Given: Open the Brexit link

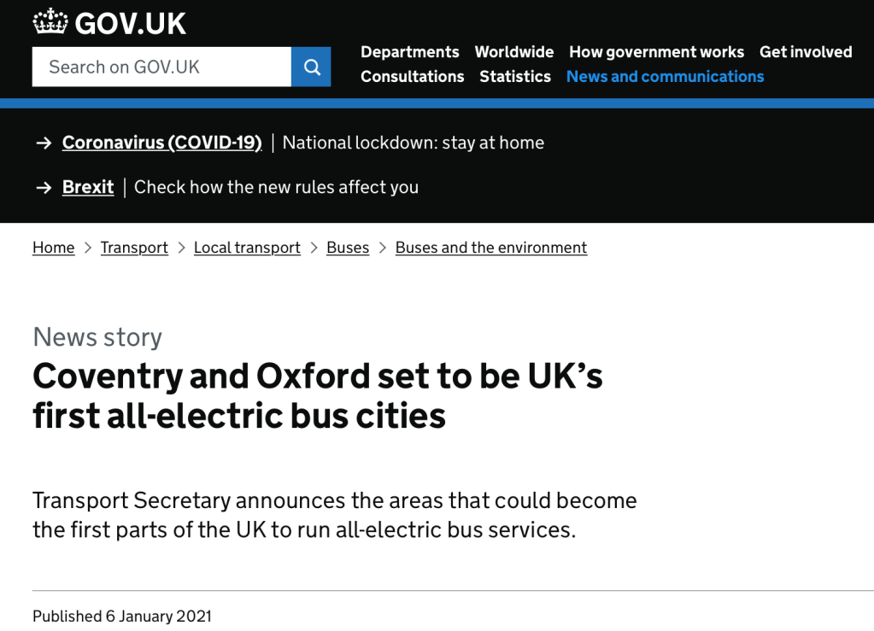Looking at the screenshot, I should click(x=88, y=187).
